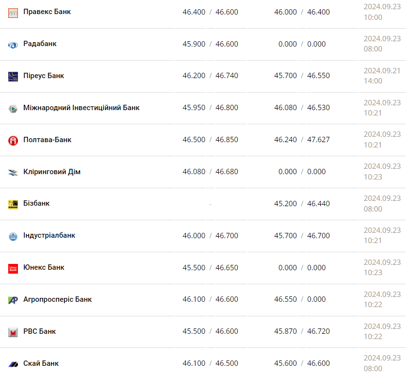The image size is (406, 376).
Task: Open the Полтава-Банк name link
Action: [47, 140]
